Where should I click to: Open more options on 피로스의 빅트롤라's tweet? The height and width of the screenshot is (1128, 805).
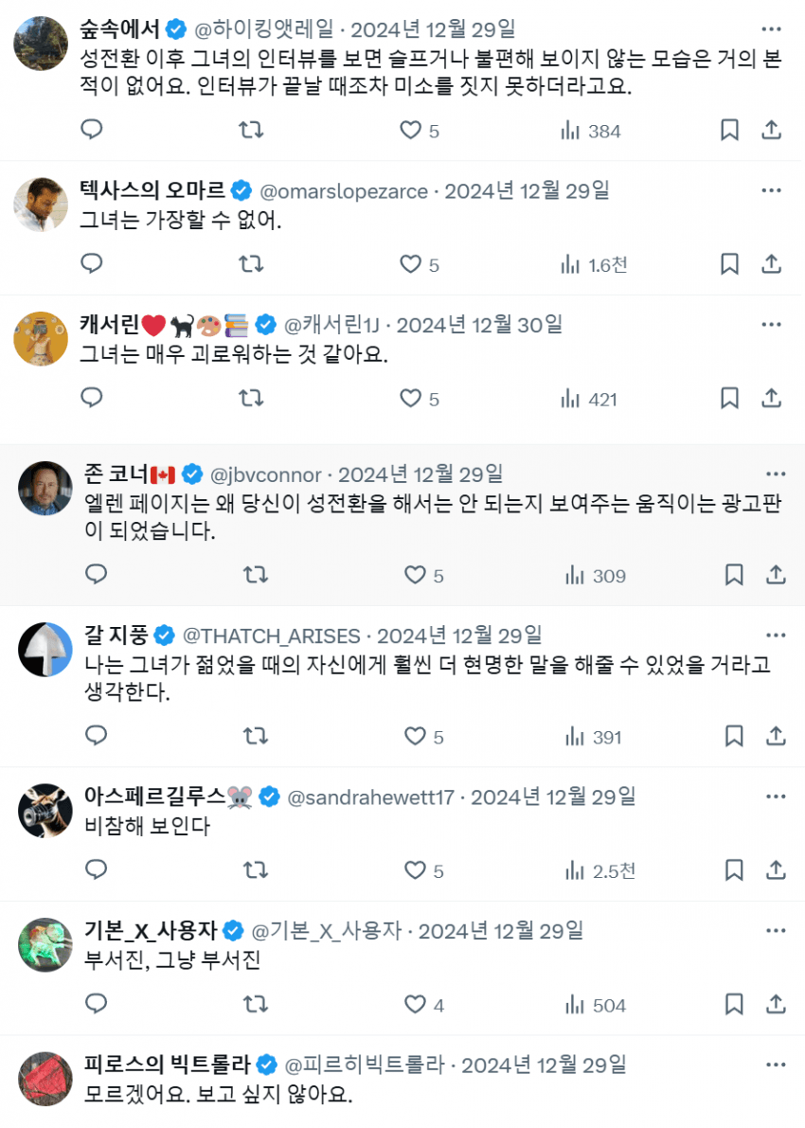[776, 1065]
